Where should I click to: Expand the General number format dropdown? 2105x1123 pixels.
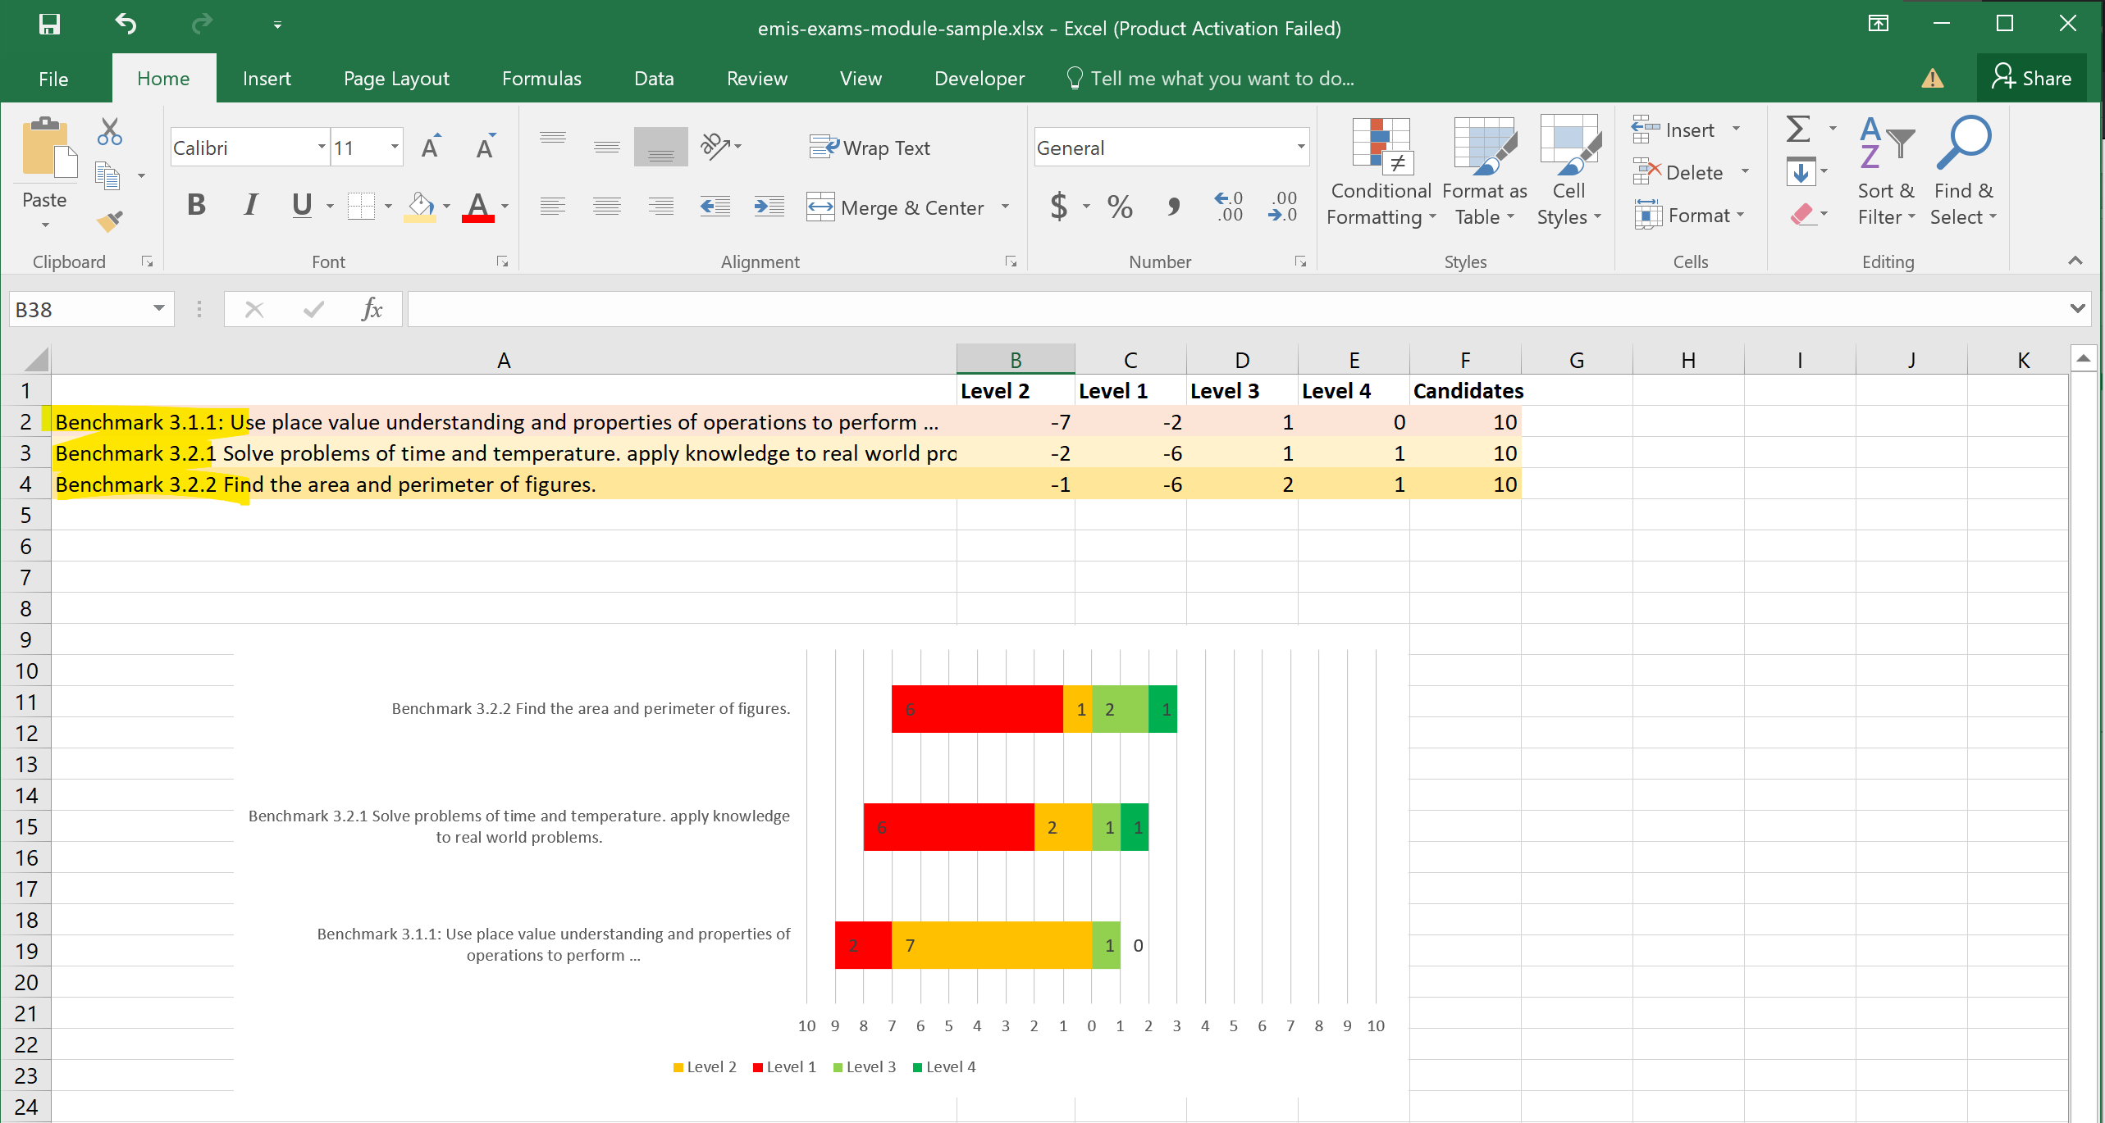[x=1300, y=148]
